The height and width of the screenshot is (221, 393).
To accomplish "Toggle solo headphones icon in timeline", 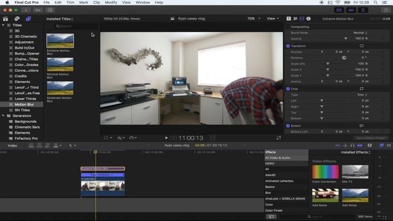I will [x=352, y=145].
